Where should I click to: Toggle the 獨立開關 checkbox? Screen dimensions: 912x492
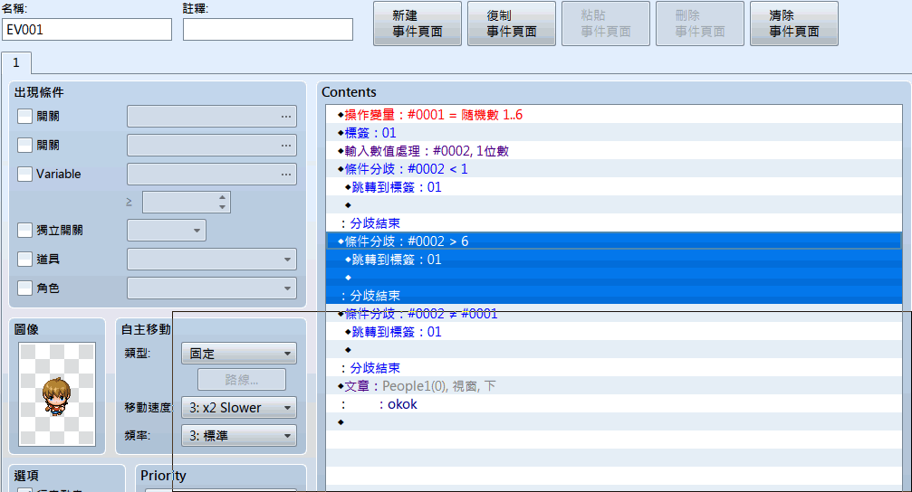click(24, 230)
